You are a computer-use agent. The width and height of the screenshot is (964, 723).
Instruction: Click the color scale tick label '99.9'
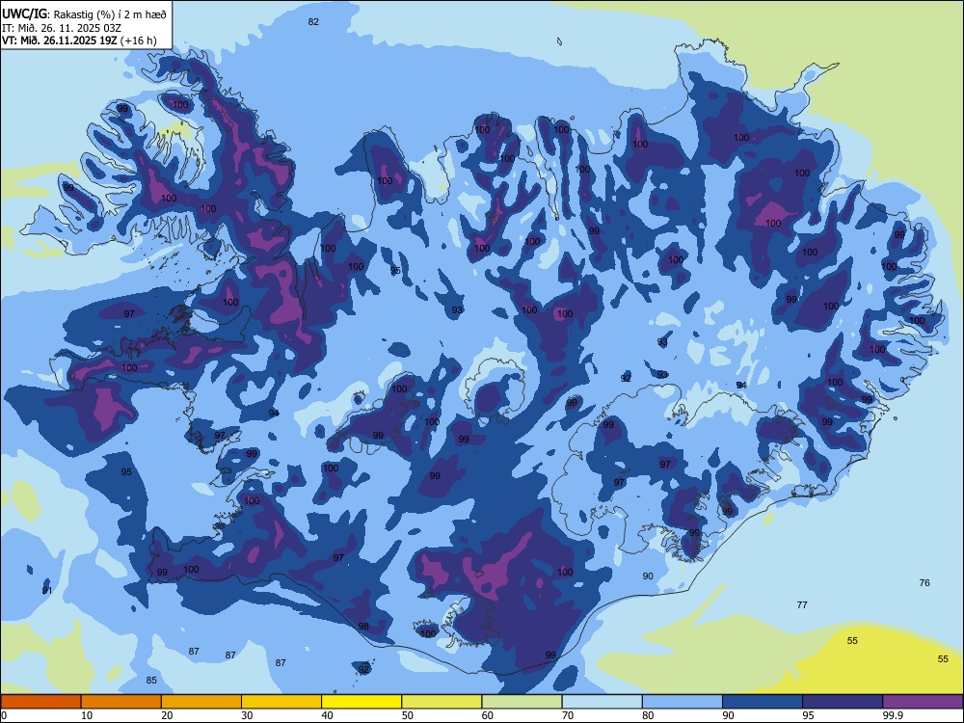893,715
